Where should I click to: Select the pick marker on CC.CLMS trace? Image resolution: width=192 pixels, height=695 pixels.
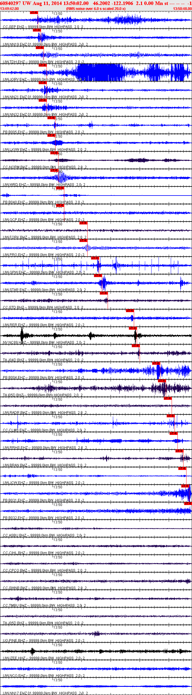point(170,416)
